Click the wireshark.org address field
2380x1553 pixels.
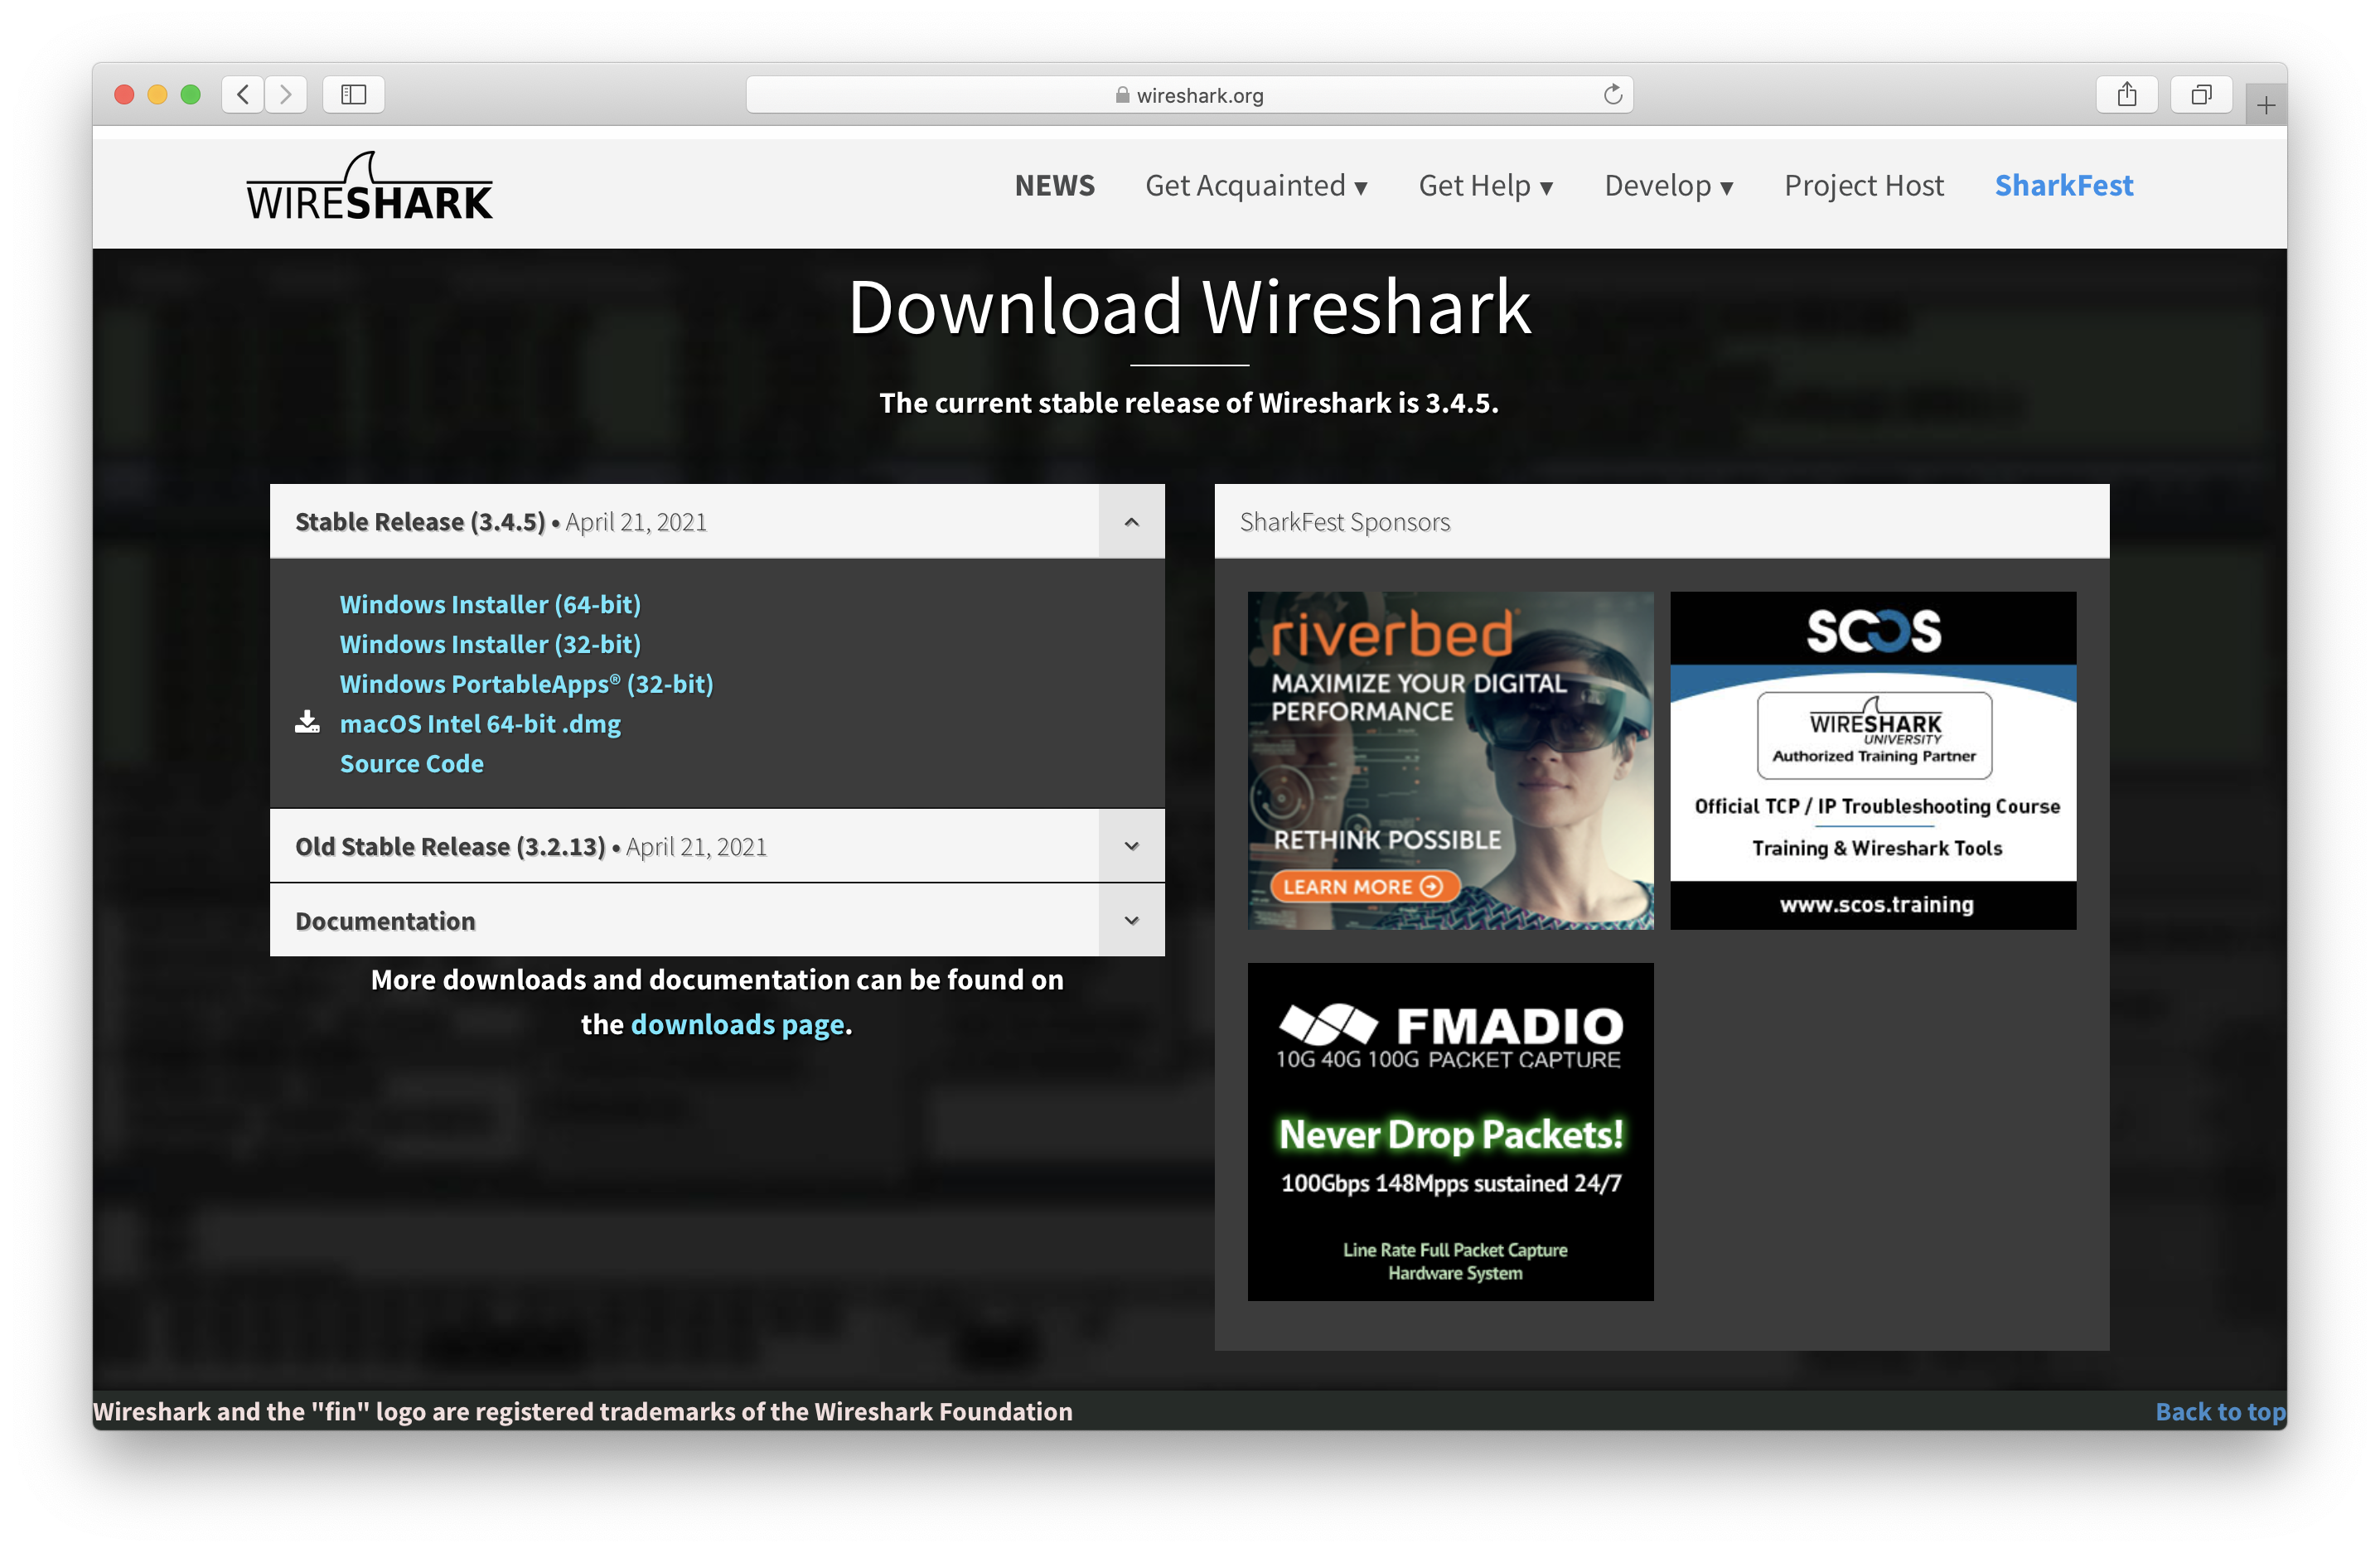click(x=1190, y=95)
